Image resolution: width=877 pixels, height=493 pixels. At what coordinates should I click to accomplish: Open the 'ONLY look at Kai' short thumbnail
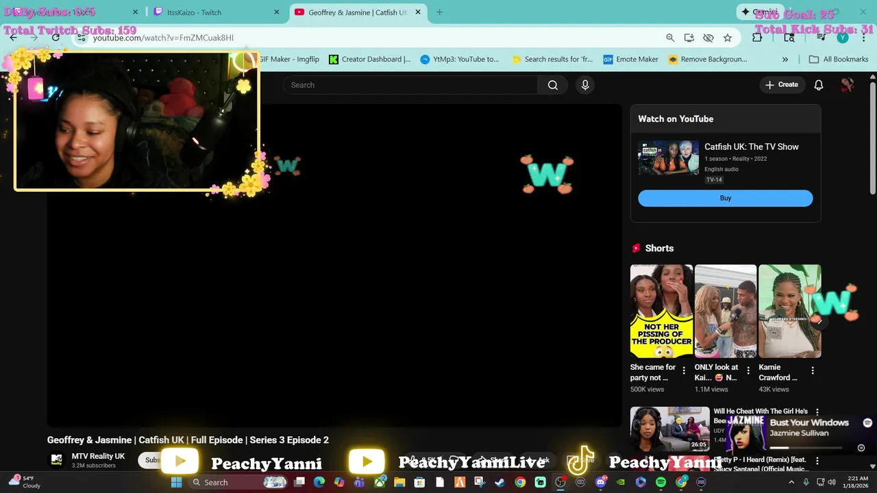pos(726,311)
